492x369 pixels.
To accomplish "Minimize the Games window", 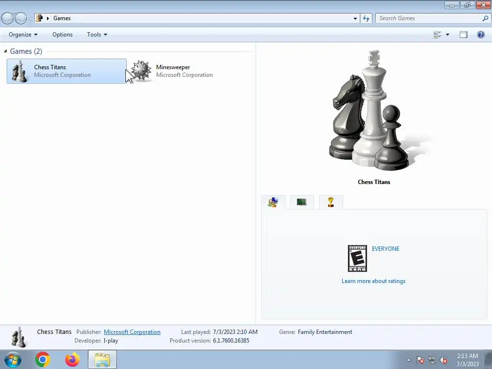I will coord(452,5).
